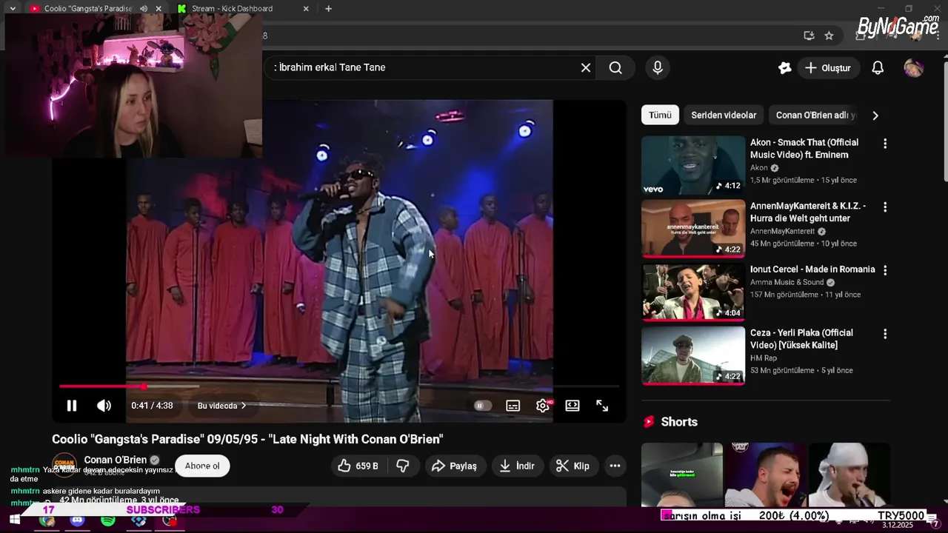
Task: Open tab search dropdown arrow
Action: click(13, 9)
